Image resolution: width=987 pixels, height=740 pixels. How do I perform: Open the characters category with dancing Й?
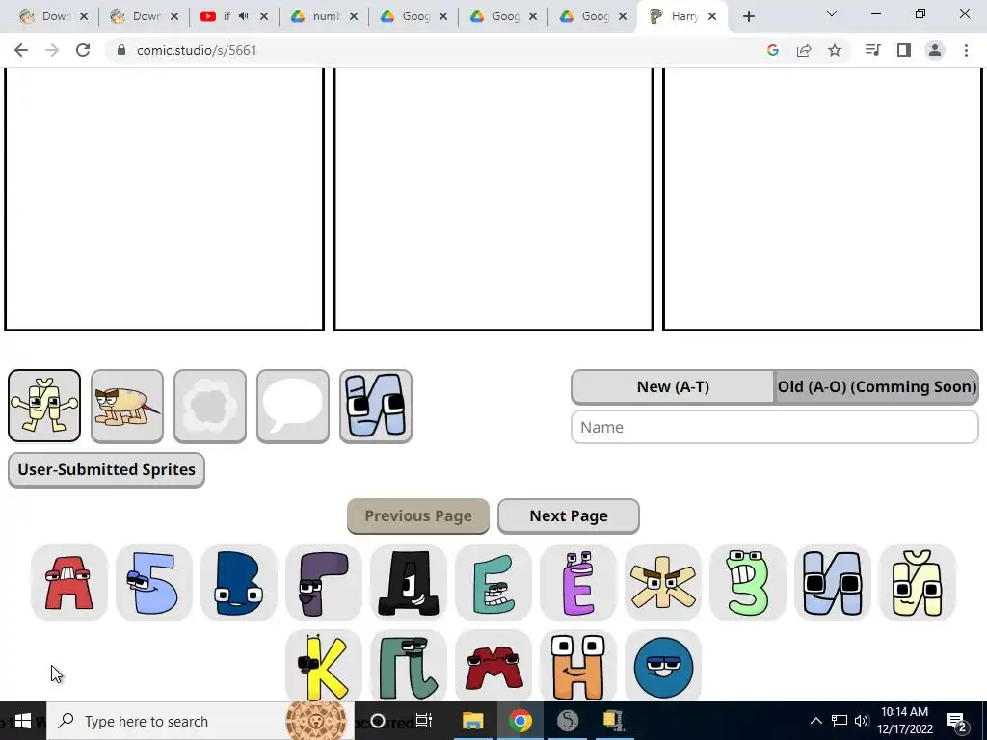44,406
